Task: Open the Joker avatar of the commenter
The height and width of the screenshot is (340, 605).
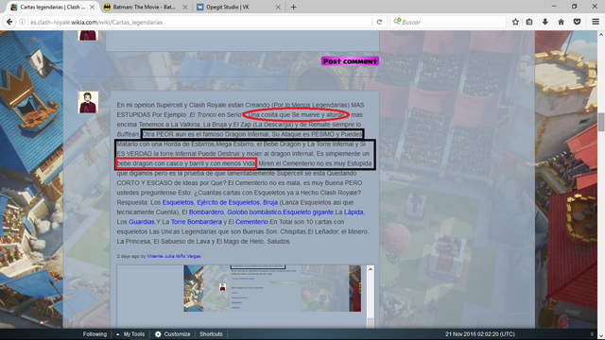Action: (x=88, y=102)
